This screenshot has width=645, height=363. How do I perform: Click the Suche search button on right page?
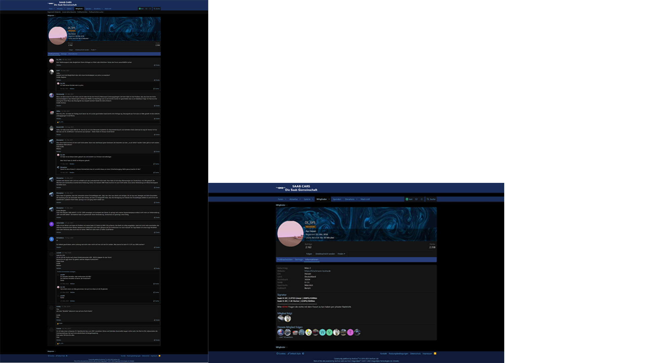coord(431,199)
